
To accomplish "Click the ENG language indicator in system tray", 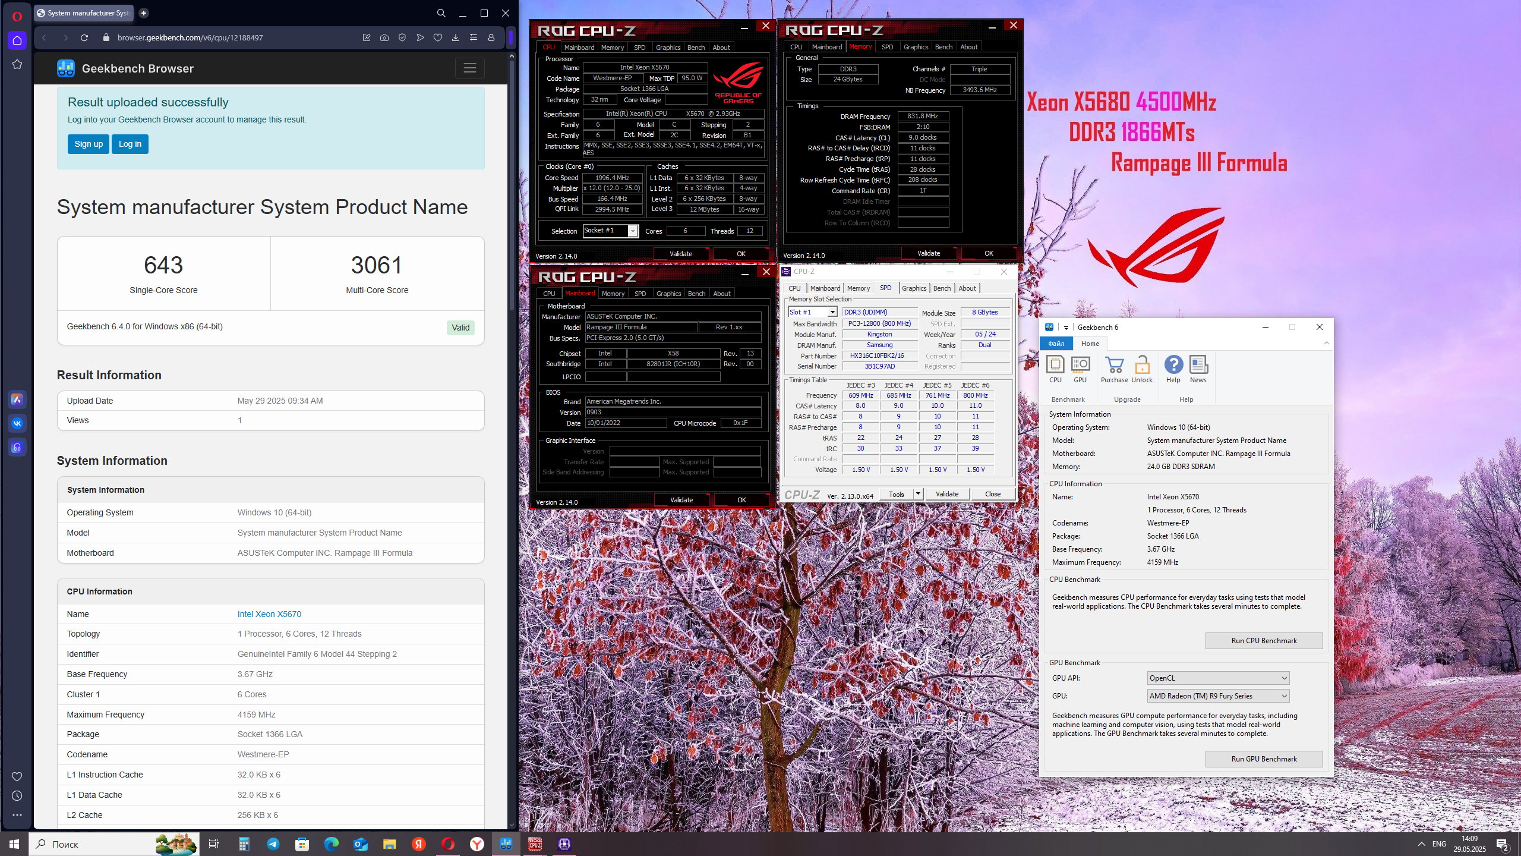I will 1439,844.
